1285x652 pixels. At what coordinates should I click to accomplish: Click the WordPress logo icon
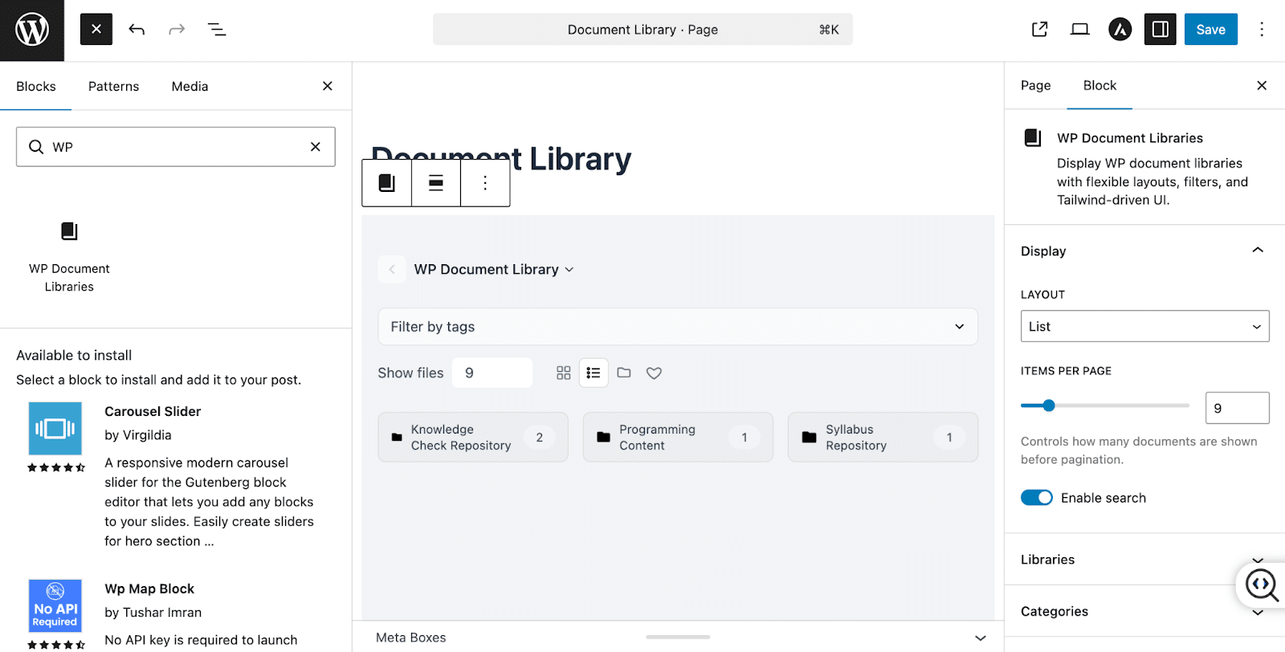tap(32, 30)
